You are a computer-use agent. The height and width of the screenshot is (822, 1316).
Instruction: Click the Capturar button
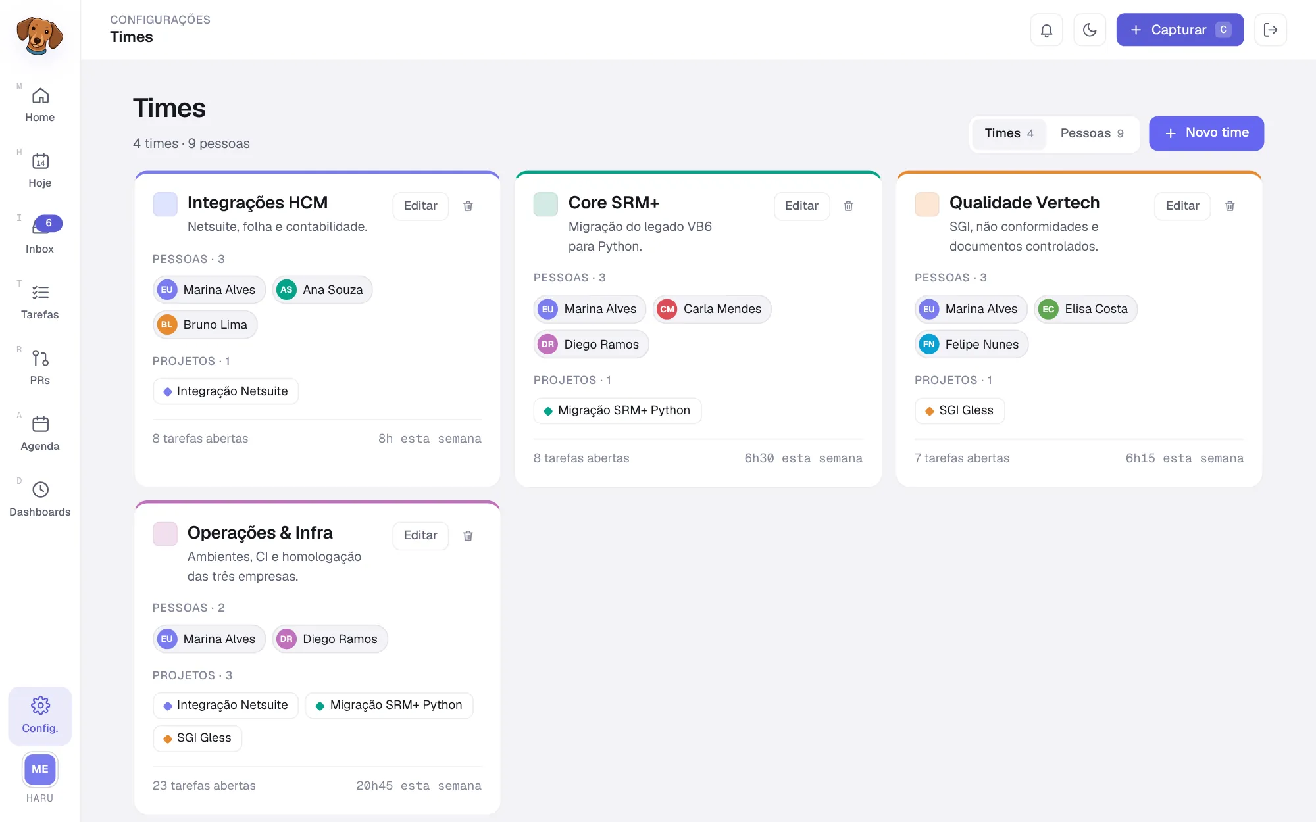click(x=1180, y=30)
